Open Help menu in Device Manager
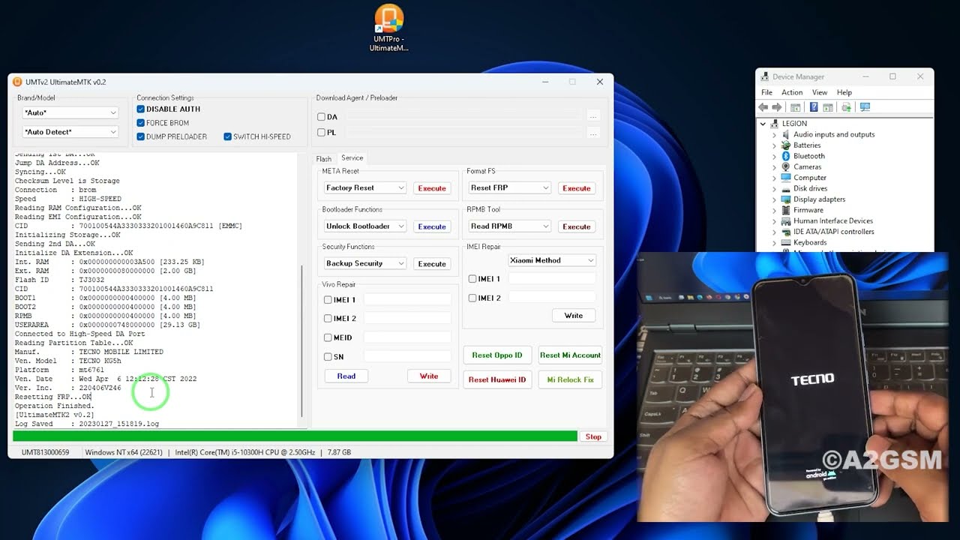960x540 pixels. pos(844,92)
